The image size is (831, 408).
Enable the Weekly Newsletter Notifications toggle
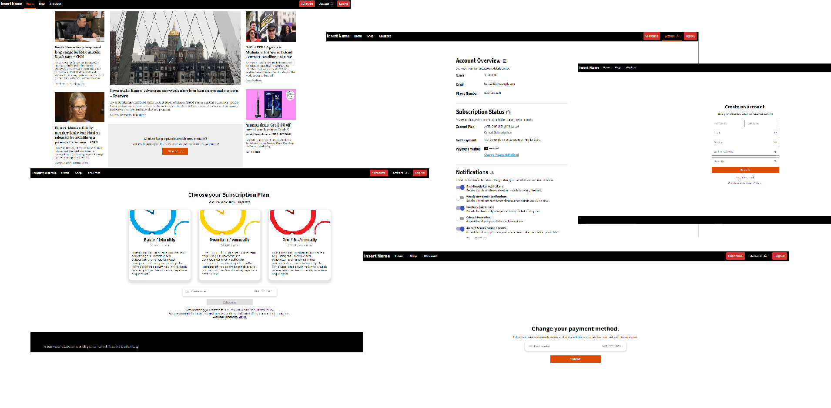pyautogui.click(x=461, y=198)
